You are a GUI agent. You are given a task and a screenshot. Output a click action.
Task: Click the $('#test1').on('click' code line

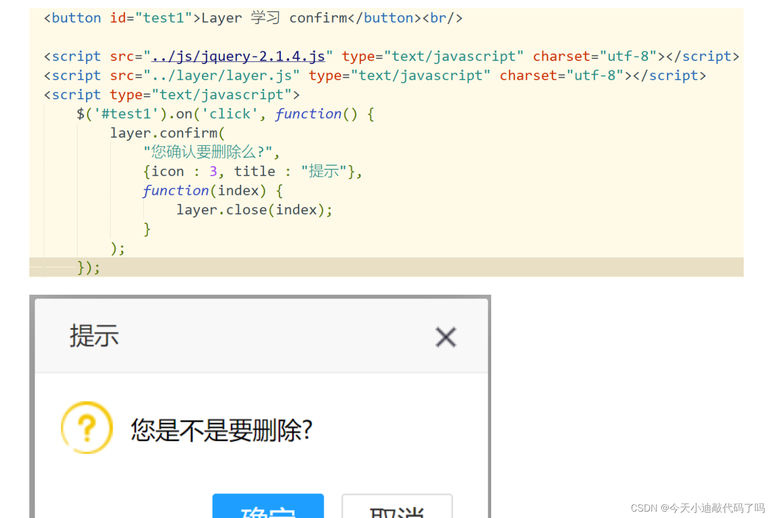pos(225,114)
